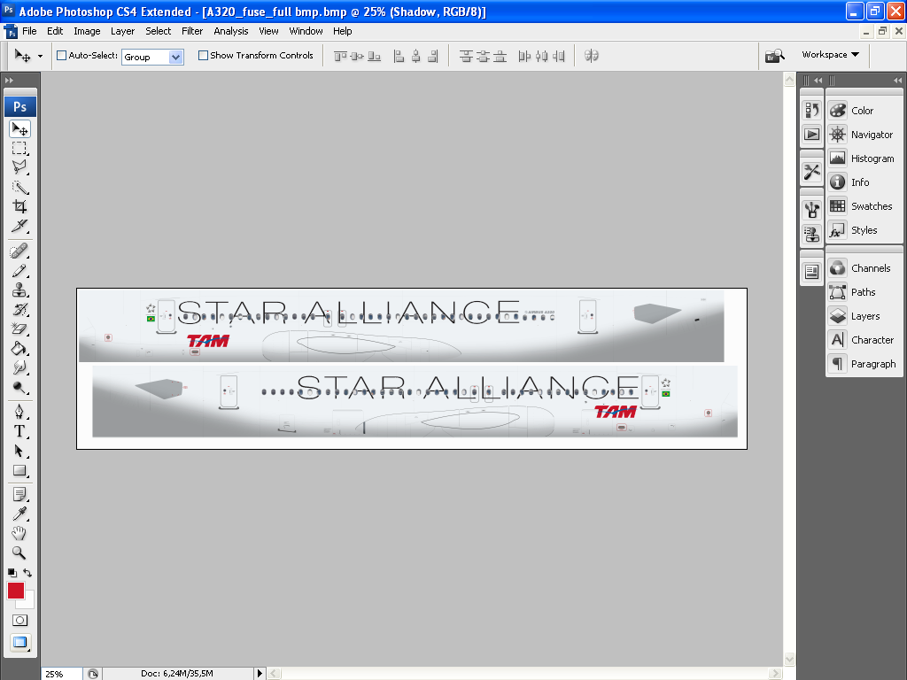Open the Layer menu
Screen dimensions: 907x680
click(x=122, y=31)
